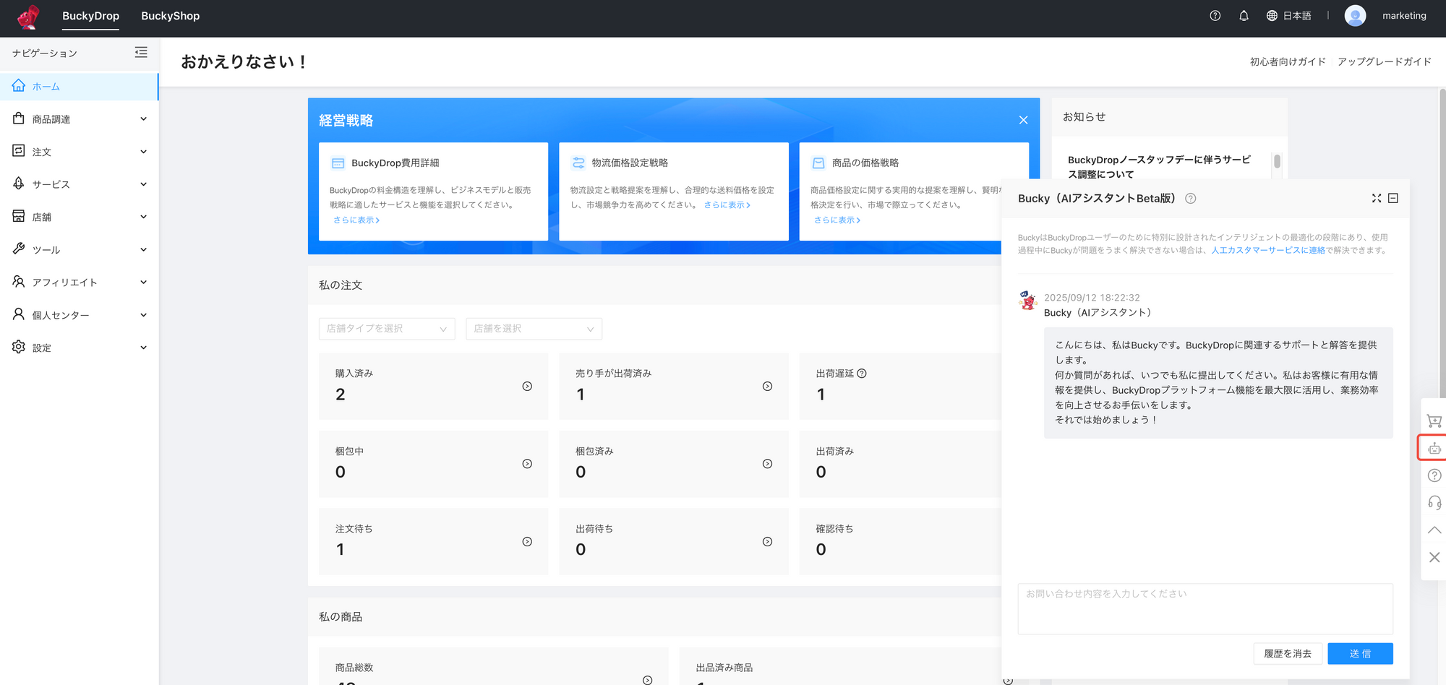Click the アフィリエイト people icon
Image resolution: width=1446 pixels, height=685 pixels.
click(19, 282)
